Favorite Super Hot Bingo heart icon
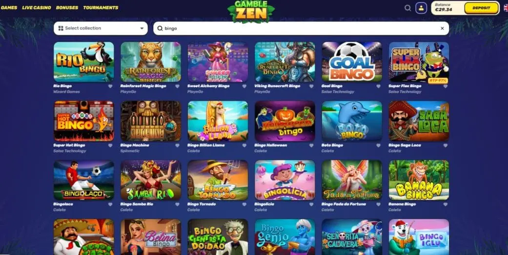The width and height of the screenshot is (508, 255). point(110,146)
